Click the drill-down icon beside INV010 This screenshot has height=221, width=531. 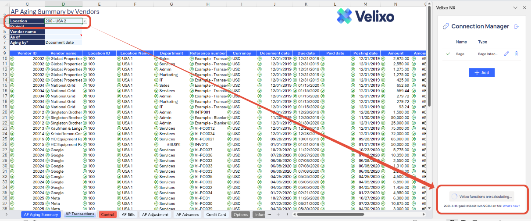coord(192,144)
